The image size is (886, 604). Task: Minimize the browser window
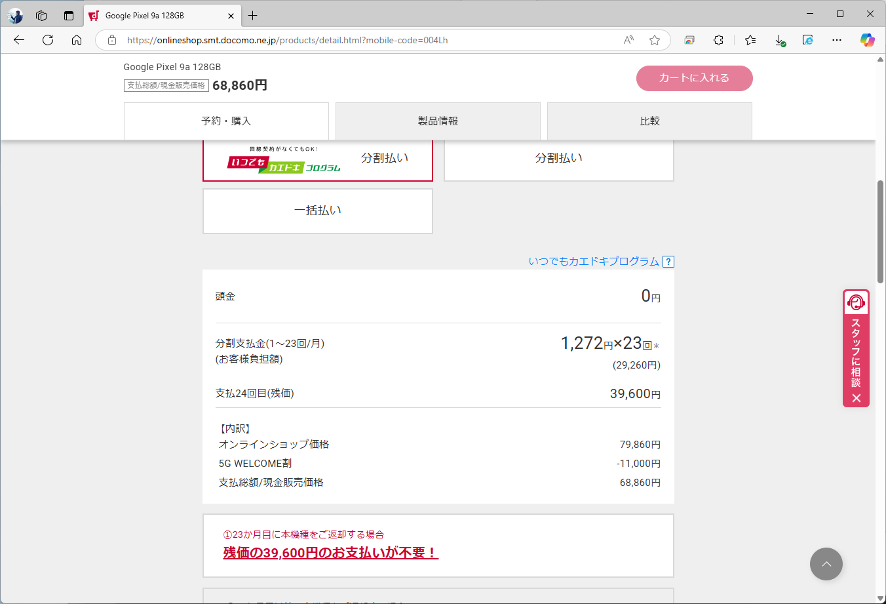[810, 14]
